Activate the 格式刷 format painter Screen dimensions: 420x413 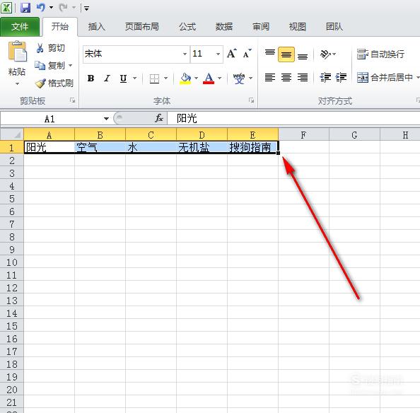pos(54,83)
